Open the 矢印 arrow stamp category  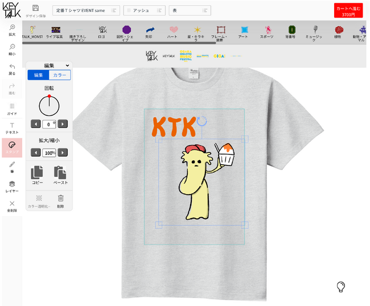150,32
